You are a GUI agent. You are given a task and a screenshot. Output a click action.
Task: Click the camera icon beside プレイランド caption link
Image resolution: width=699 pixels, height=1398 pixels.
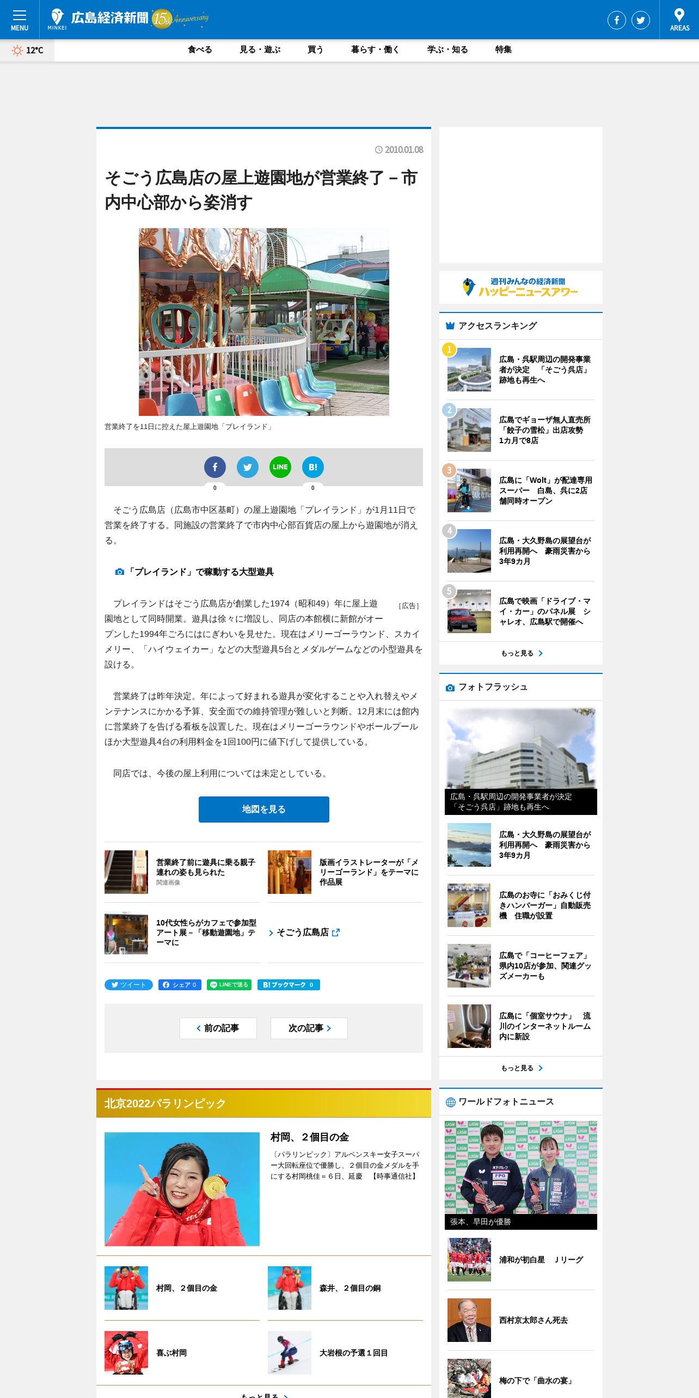coord(120,572)
